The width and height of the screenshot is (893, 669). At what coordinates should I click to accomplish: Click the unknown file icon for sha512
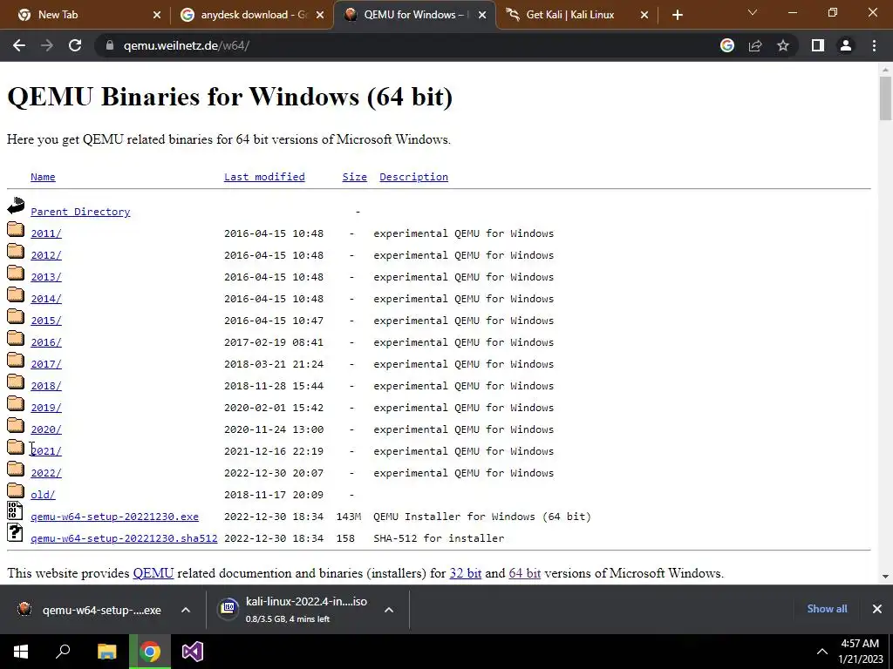[15, 532]
